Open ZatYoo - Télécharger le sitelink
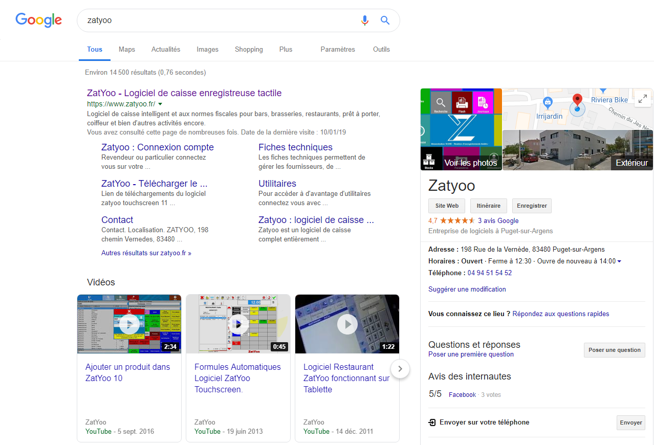 pos(154,184)
